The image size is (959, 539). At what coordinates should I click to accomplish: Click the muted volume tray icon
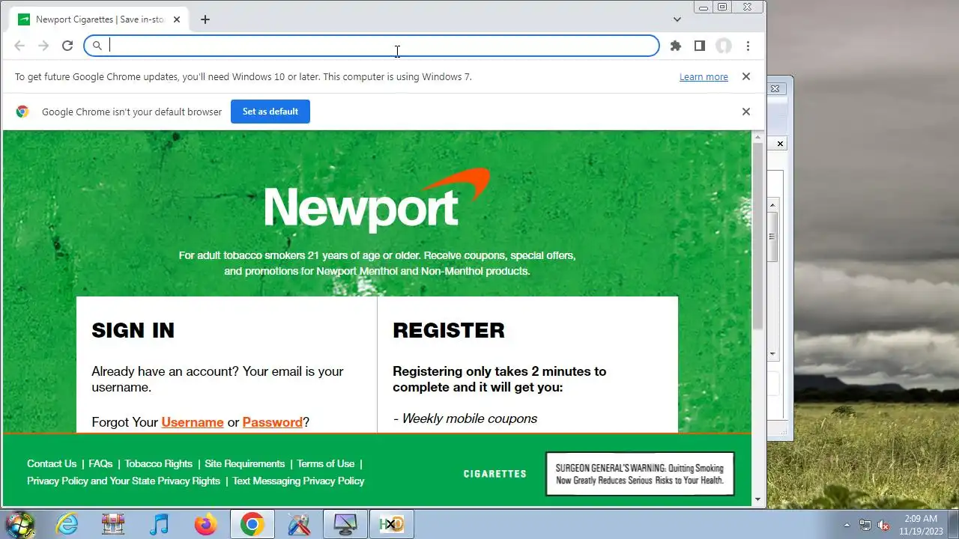(x=883, y=525)
